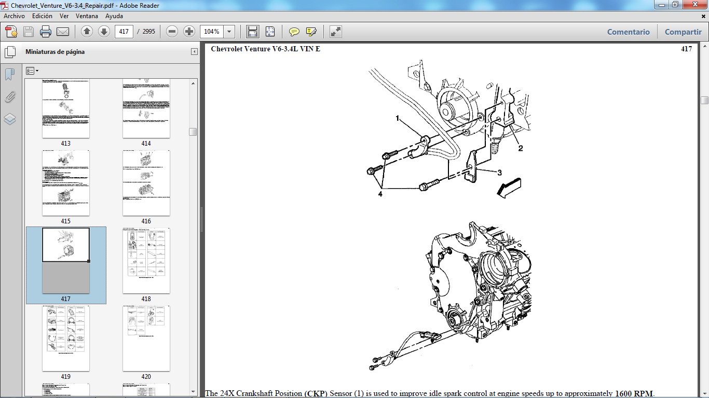Select the page thumbnails panel icon

coord(10,52)
